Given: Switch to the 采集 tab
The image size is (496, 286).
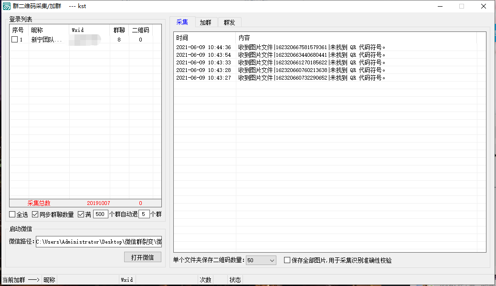Looking at the screenshot, I should [182, 22].
